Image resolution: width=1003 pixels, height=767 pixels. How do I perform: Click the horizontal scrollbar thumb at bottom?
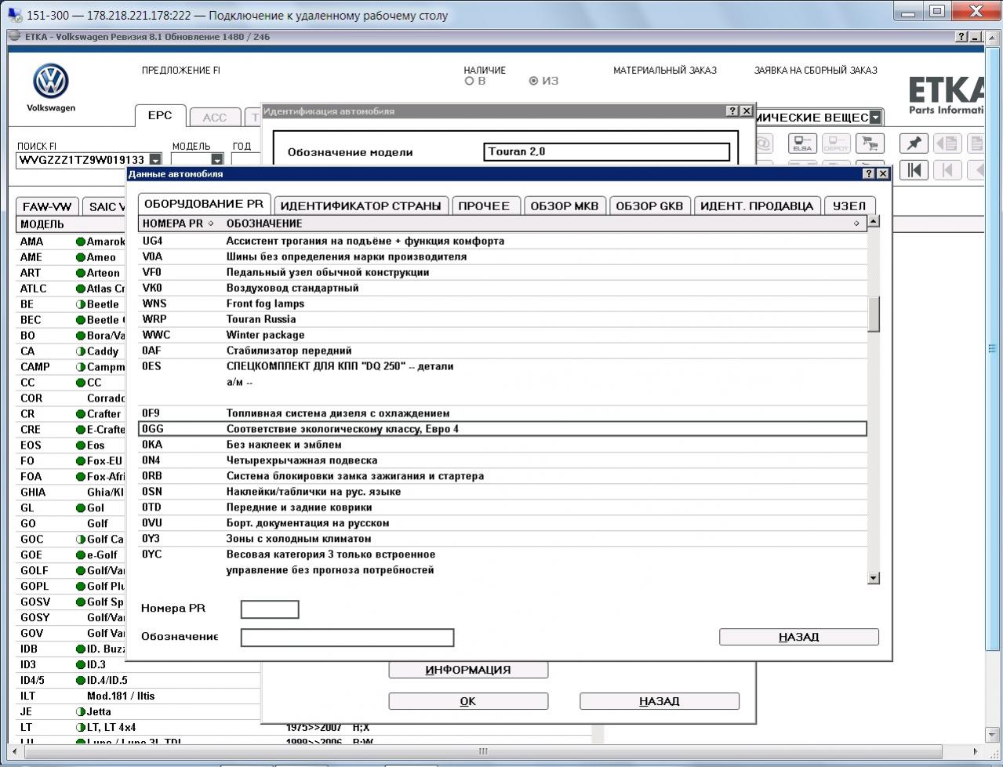pyautogui.click(x=483, y=751)
